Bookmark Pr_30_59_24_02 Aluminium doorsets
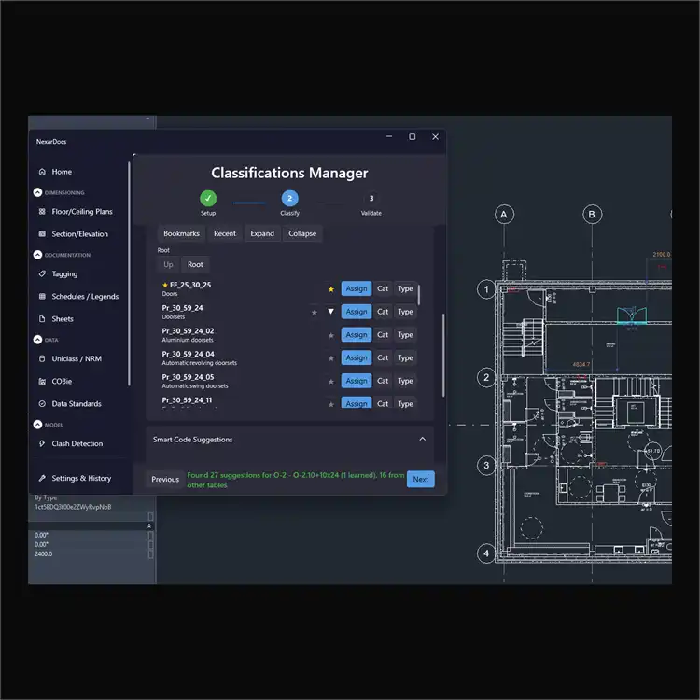 (x=330, y=335)
